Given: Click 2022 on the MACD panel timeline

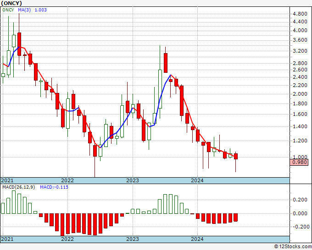Looking at the screenshot, I should [x=67, y=239].
